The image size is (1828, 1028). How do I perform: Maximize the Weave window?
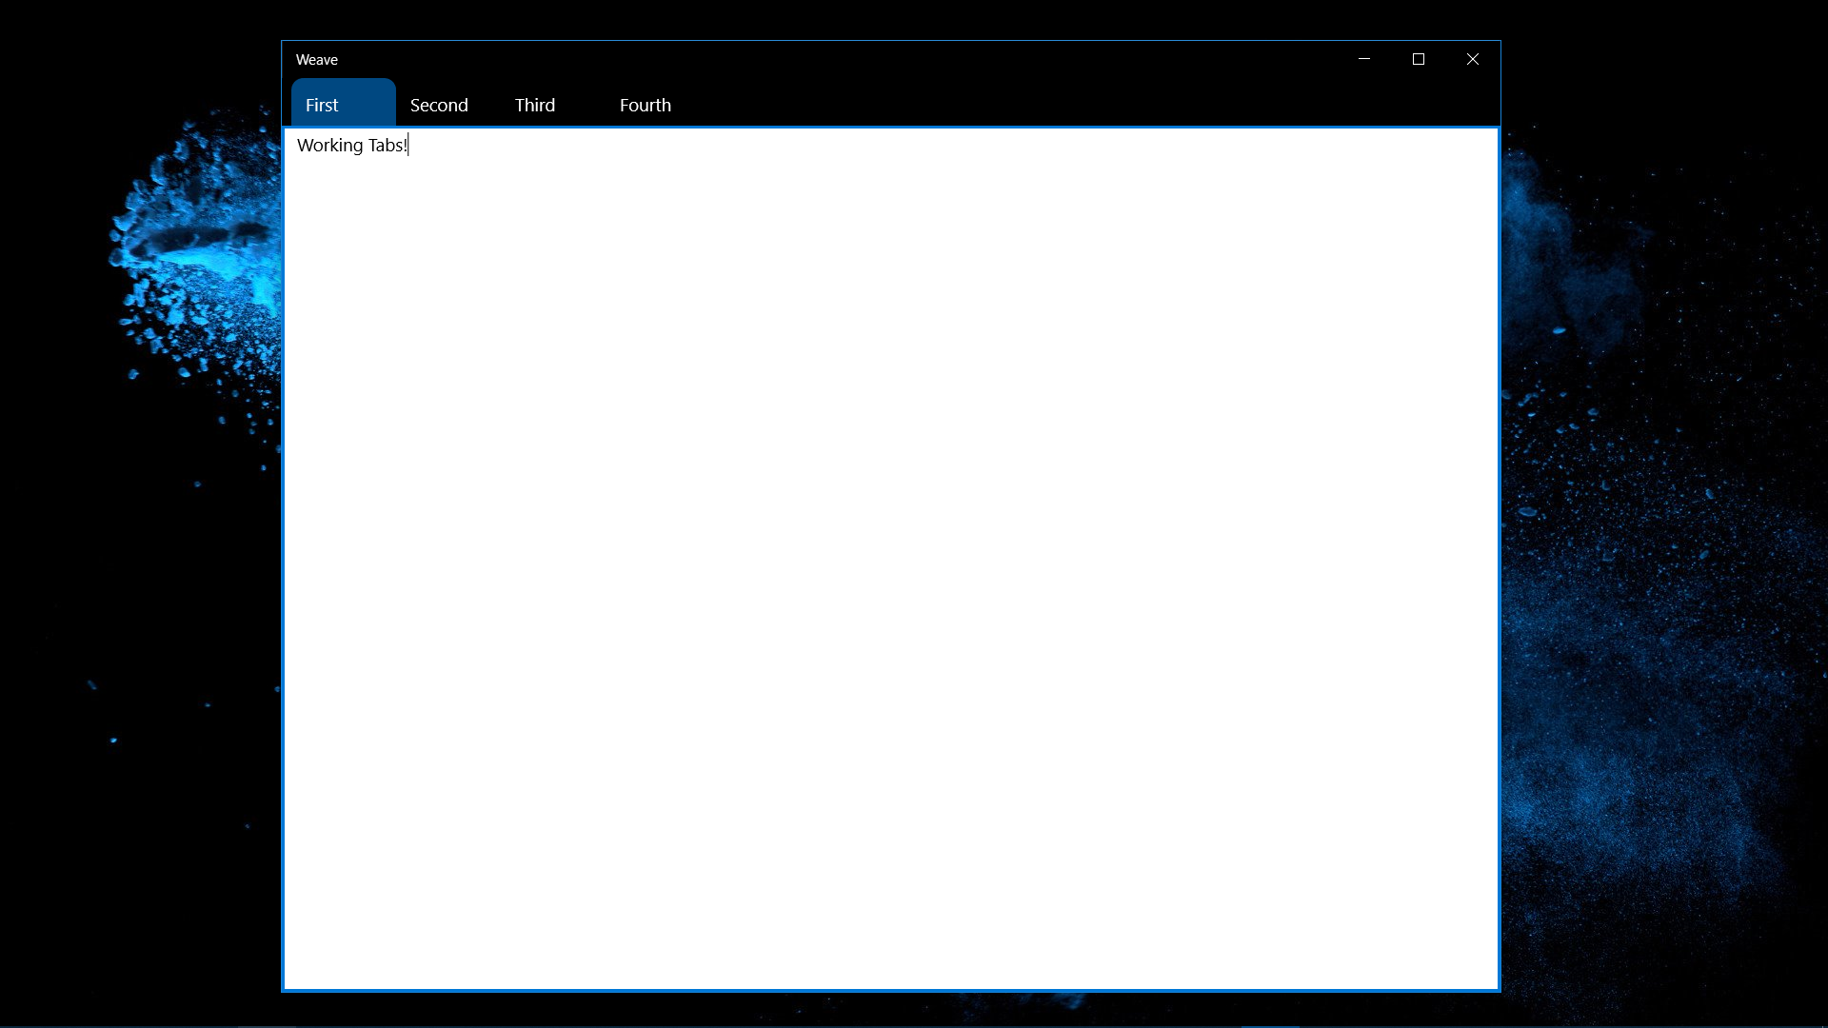click(x=1419, y=59)
